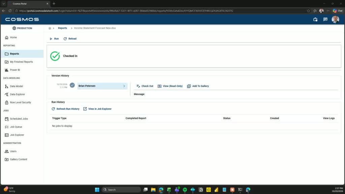Click View in Job Explorer link
The width and height of the screenshot is (345, 194).
pyautogui.click(x=97, y=109)
